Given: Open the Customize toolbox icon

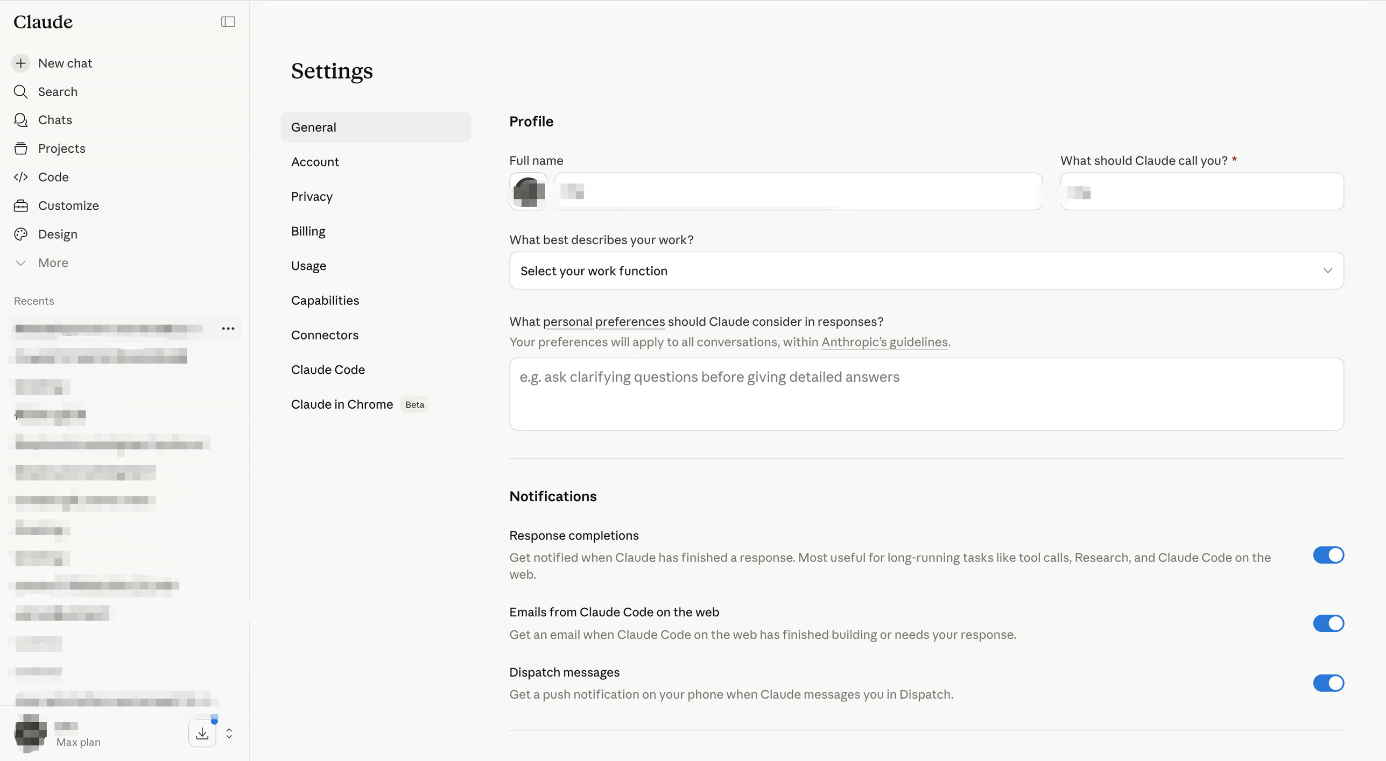Looking at the screenshot, I should [x=20, y=205].
